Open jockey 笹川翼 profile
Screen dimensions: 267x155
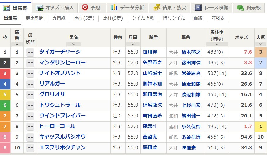coord(150,52)
